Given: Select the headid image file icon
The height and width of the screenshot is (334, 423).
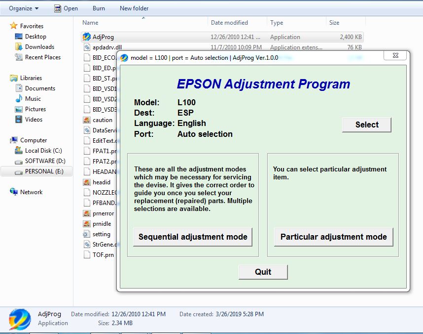Looking at the screenshot, I should coord(87,182).
